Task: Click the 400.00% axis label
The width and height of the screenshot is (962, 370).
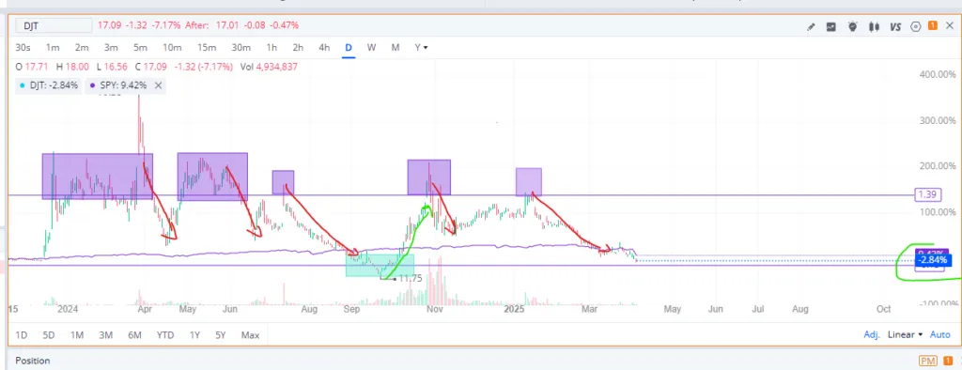Action: pyautogui.click(x=939, y=74)
